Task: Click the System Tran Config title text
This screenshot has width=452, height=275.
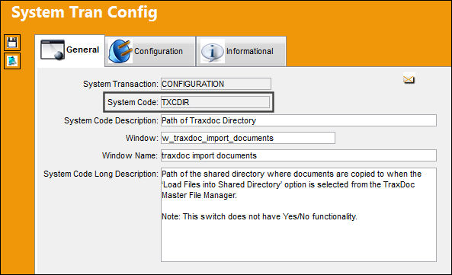Action: 85,13
